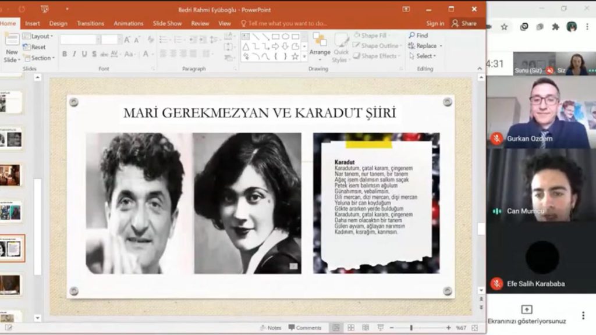Image resolution: width=596 pixels, height=335 pixels.
Task: Click the Decrease Font Size icon
Action: (137, 40)
